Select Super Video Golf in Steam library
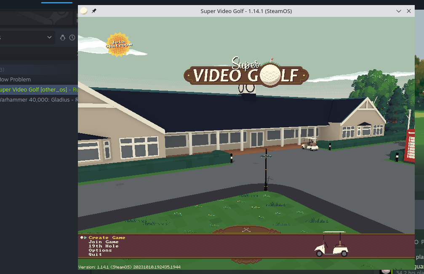The image size is (424, 274). pos(39,90)
